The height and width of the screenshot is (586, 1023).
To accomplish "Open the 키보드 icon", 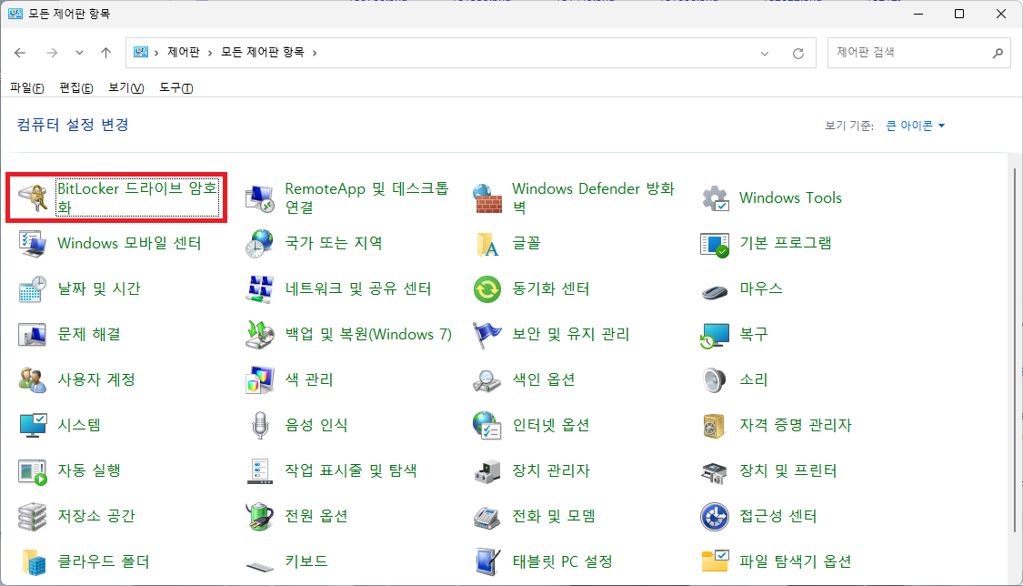I will click(x=260, y=565).
